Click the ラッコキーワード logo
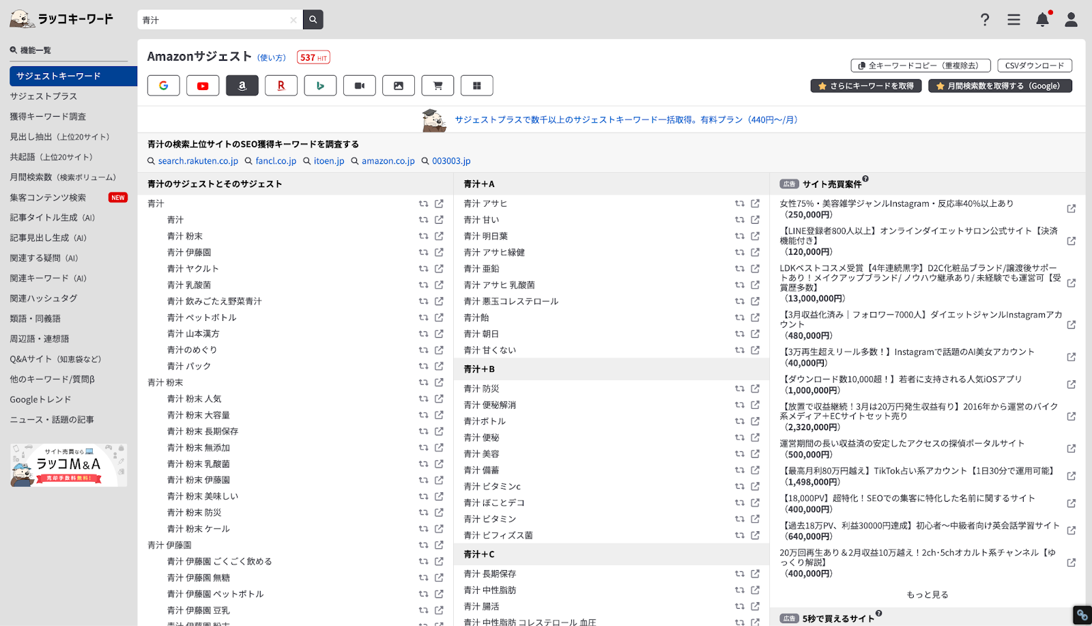This screenshot has height=626, width=1092. [x=61, y=19]
